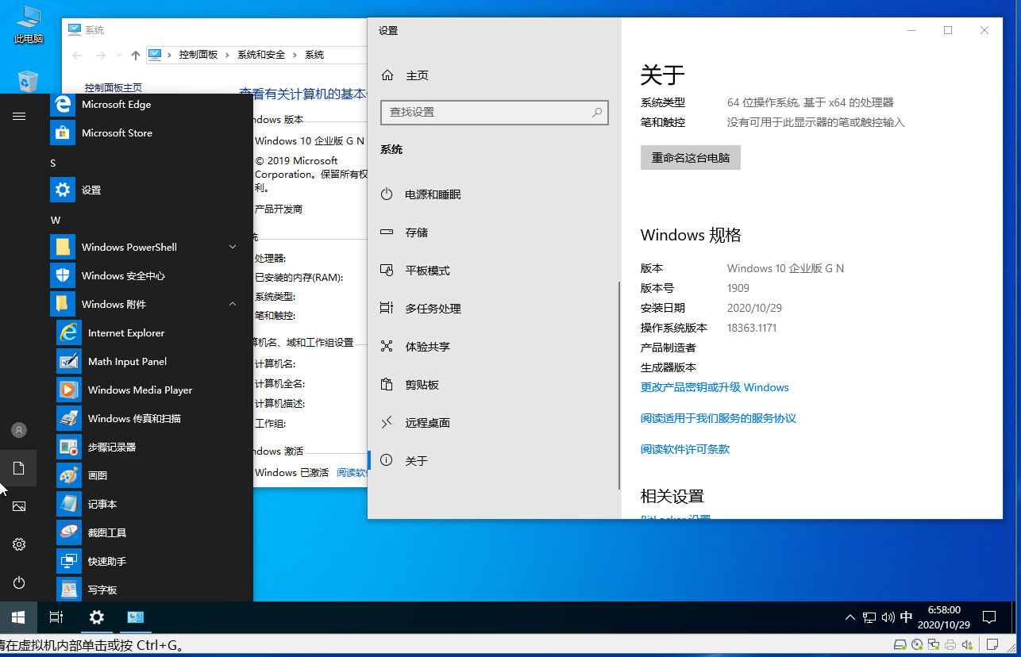This screenshot has width=1021, height=657.
Task: Go to 主页 in Settings
Action: [405, 75]
